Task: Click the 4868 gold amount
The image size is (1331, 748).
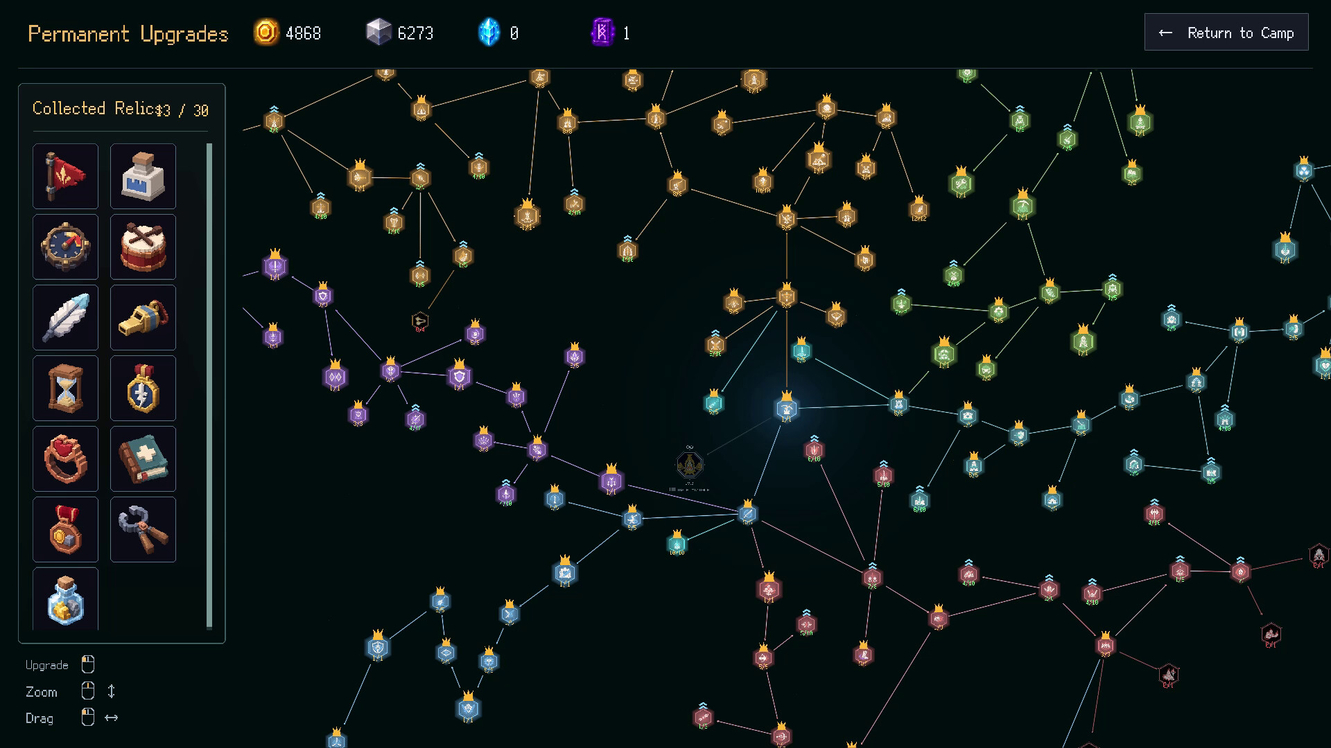Action: [303, 33]
